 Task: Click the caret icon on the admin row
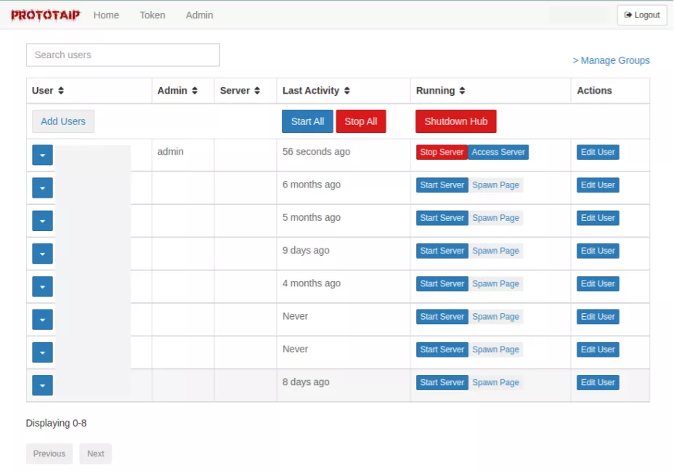(x=41, y=155)
